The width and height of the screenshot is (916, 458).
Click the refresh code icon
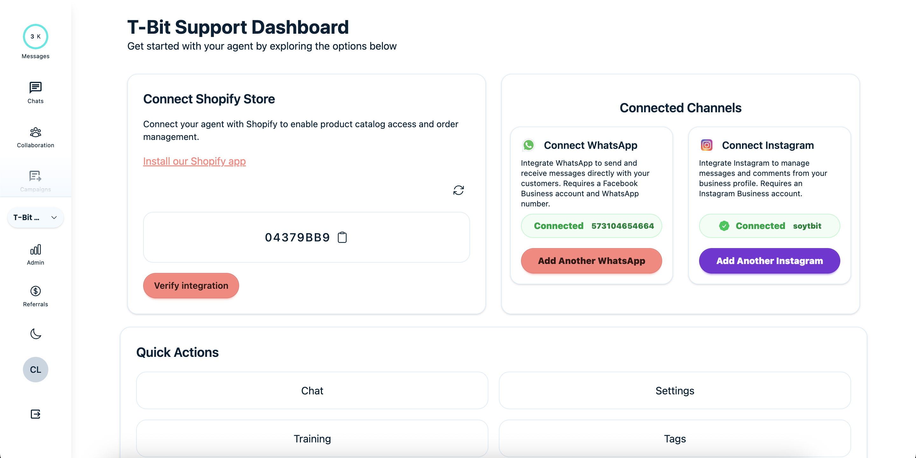point(458,190)
